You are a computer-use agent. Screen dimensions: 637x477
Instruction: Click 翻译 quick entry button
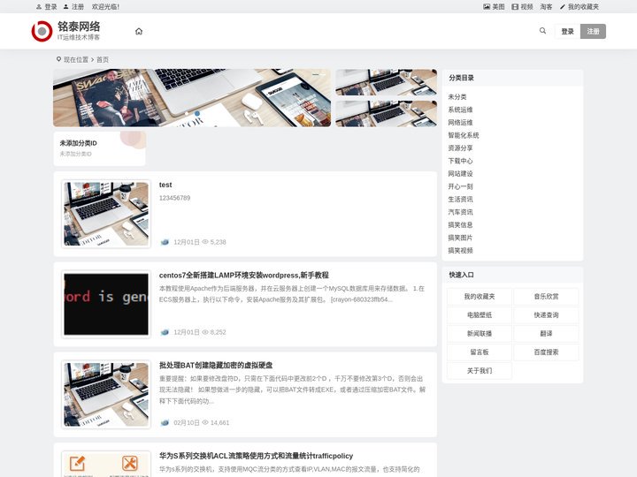tap(546, 333)
